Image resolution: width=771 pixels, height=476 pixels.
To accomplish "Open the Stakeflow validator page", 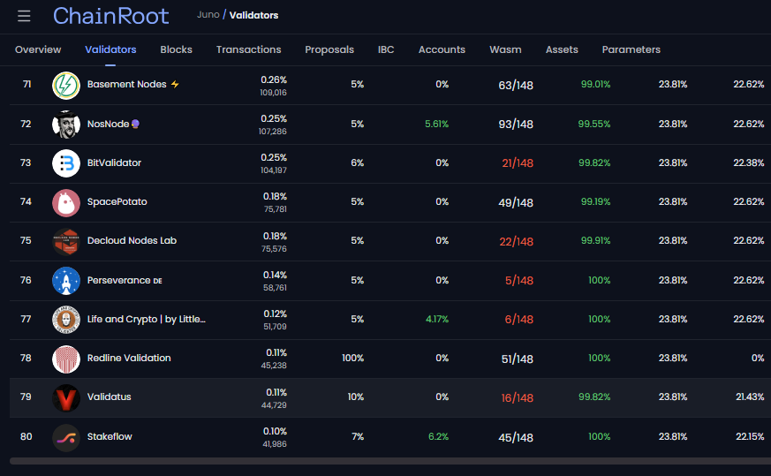I will pyautogui.click(x=110, y=436).
